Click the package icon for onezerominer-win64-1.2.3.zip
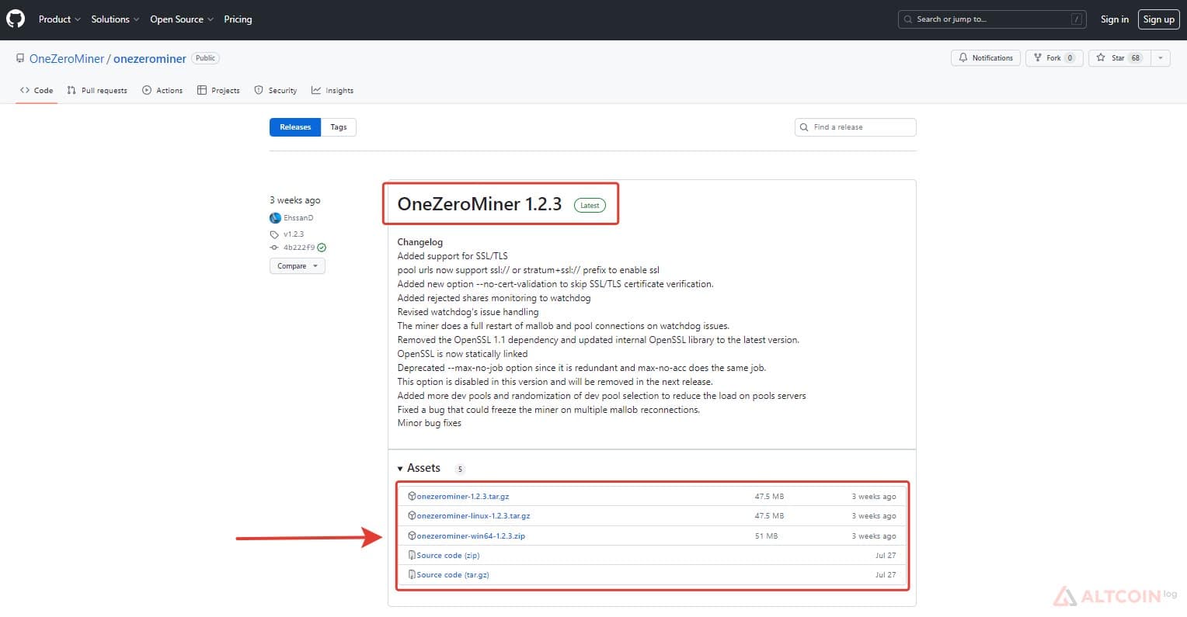Screen dimensions: 1187x617 [412, 536]
